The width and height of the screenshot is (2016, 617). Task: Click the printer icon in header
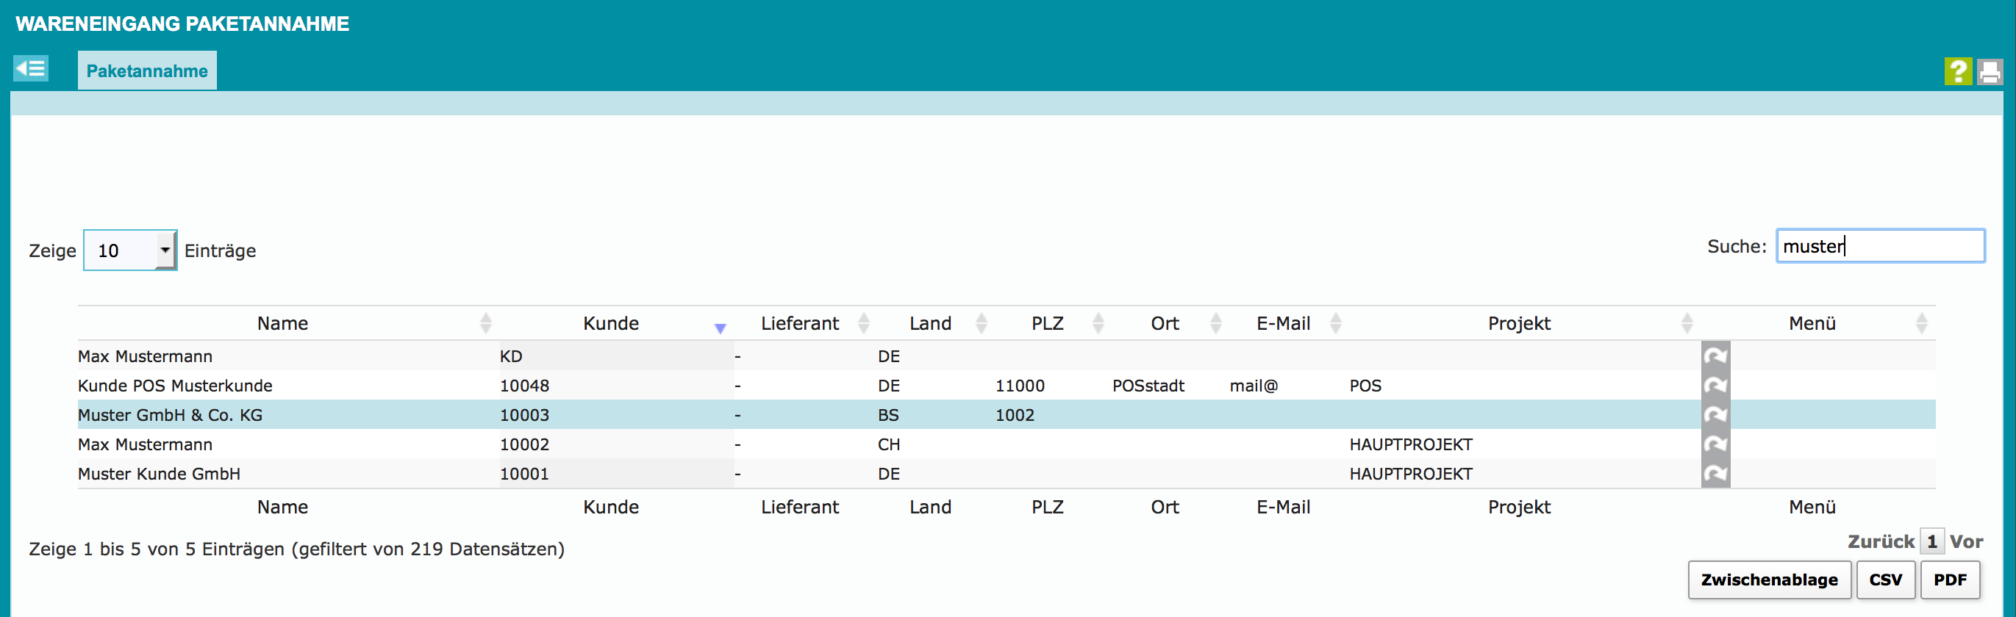pos(1990,71)
